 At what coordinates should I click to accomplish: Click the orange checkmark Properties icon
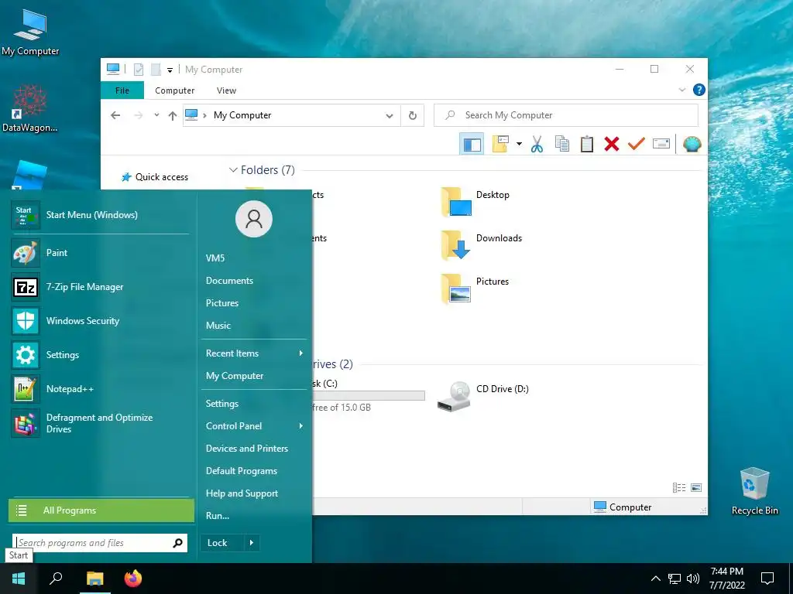(x=637, y=144)
